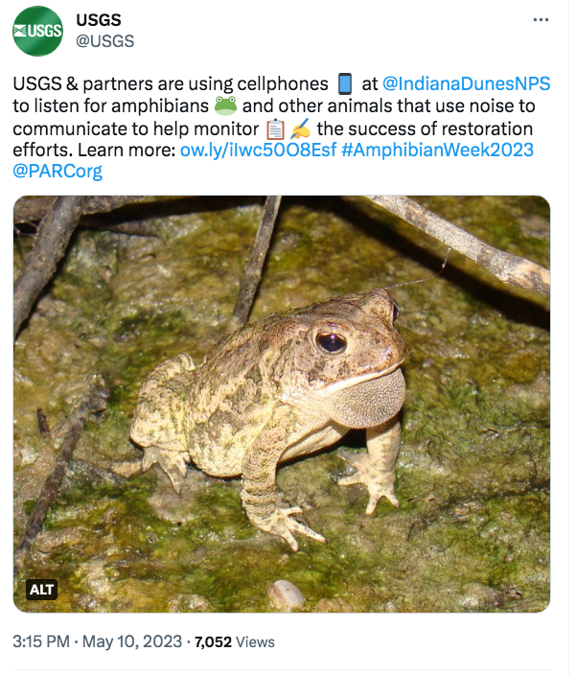576x675 pixels.
Task: Open the @PARCorg mention
Action: pos(58,171)
